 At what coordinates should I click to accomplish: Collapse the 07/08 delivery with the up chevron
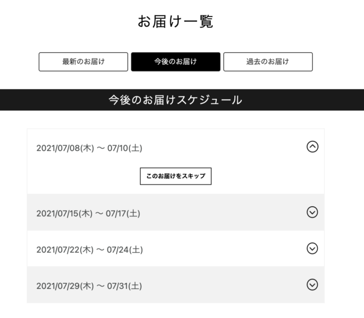[x=312, y=147]
